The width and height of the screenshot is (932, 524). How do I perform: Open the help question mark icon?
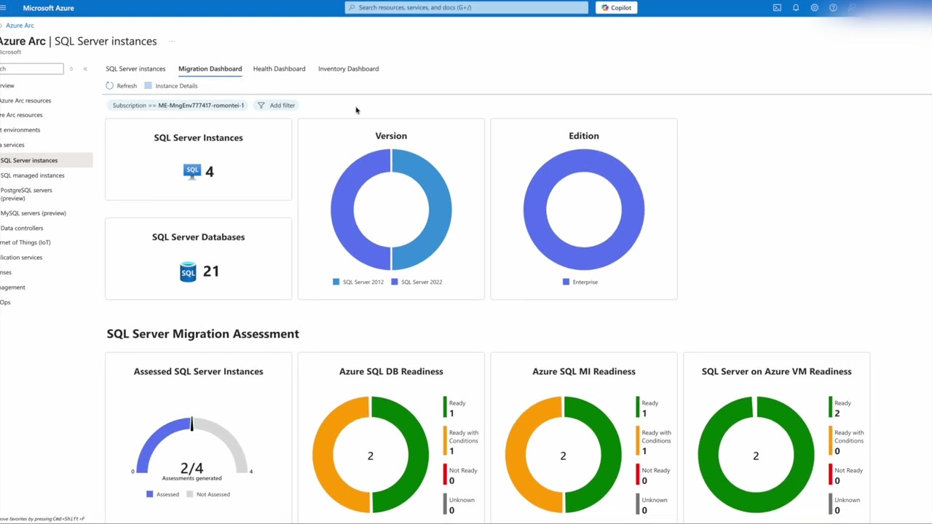click(x=833, y=7)
